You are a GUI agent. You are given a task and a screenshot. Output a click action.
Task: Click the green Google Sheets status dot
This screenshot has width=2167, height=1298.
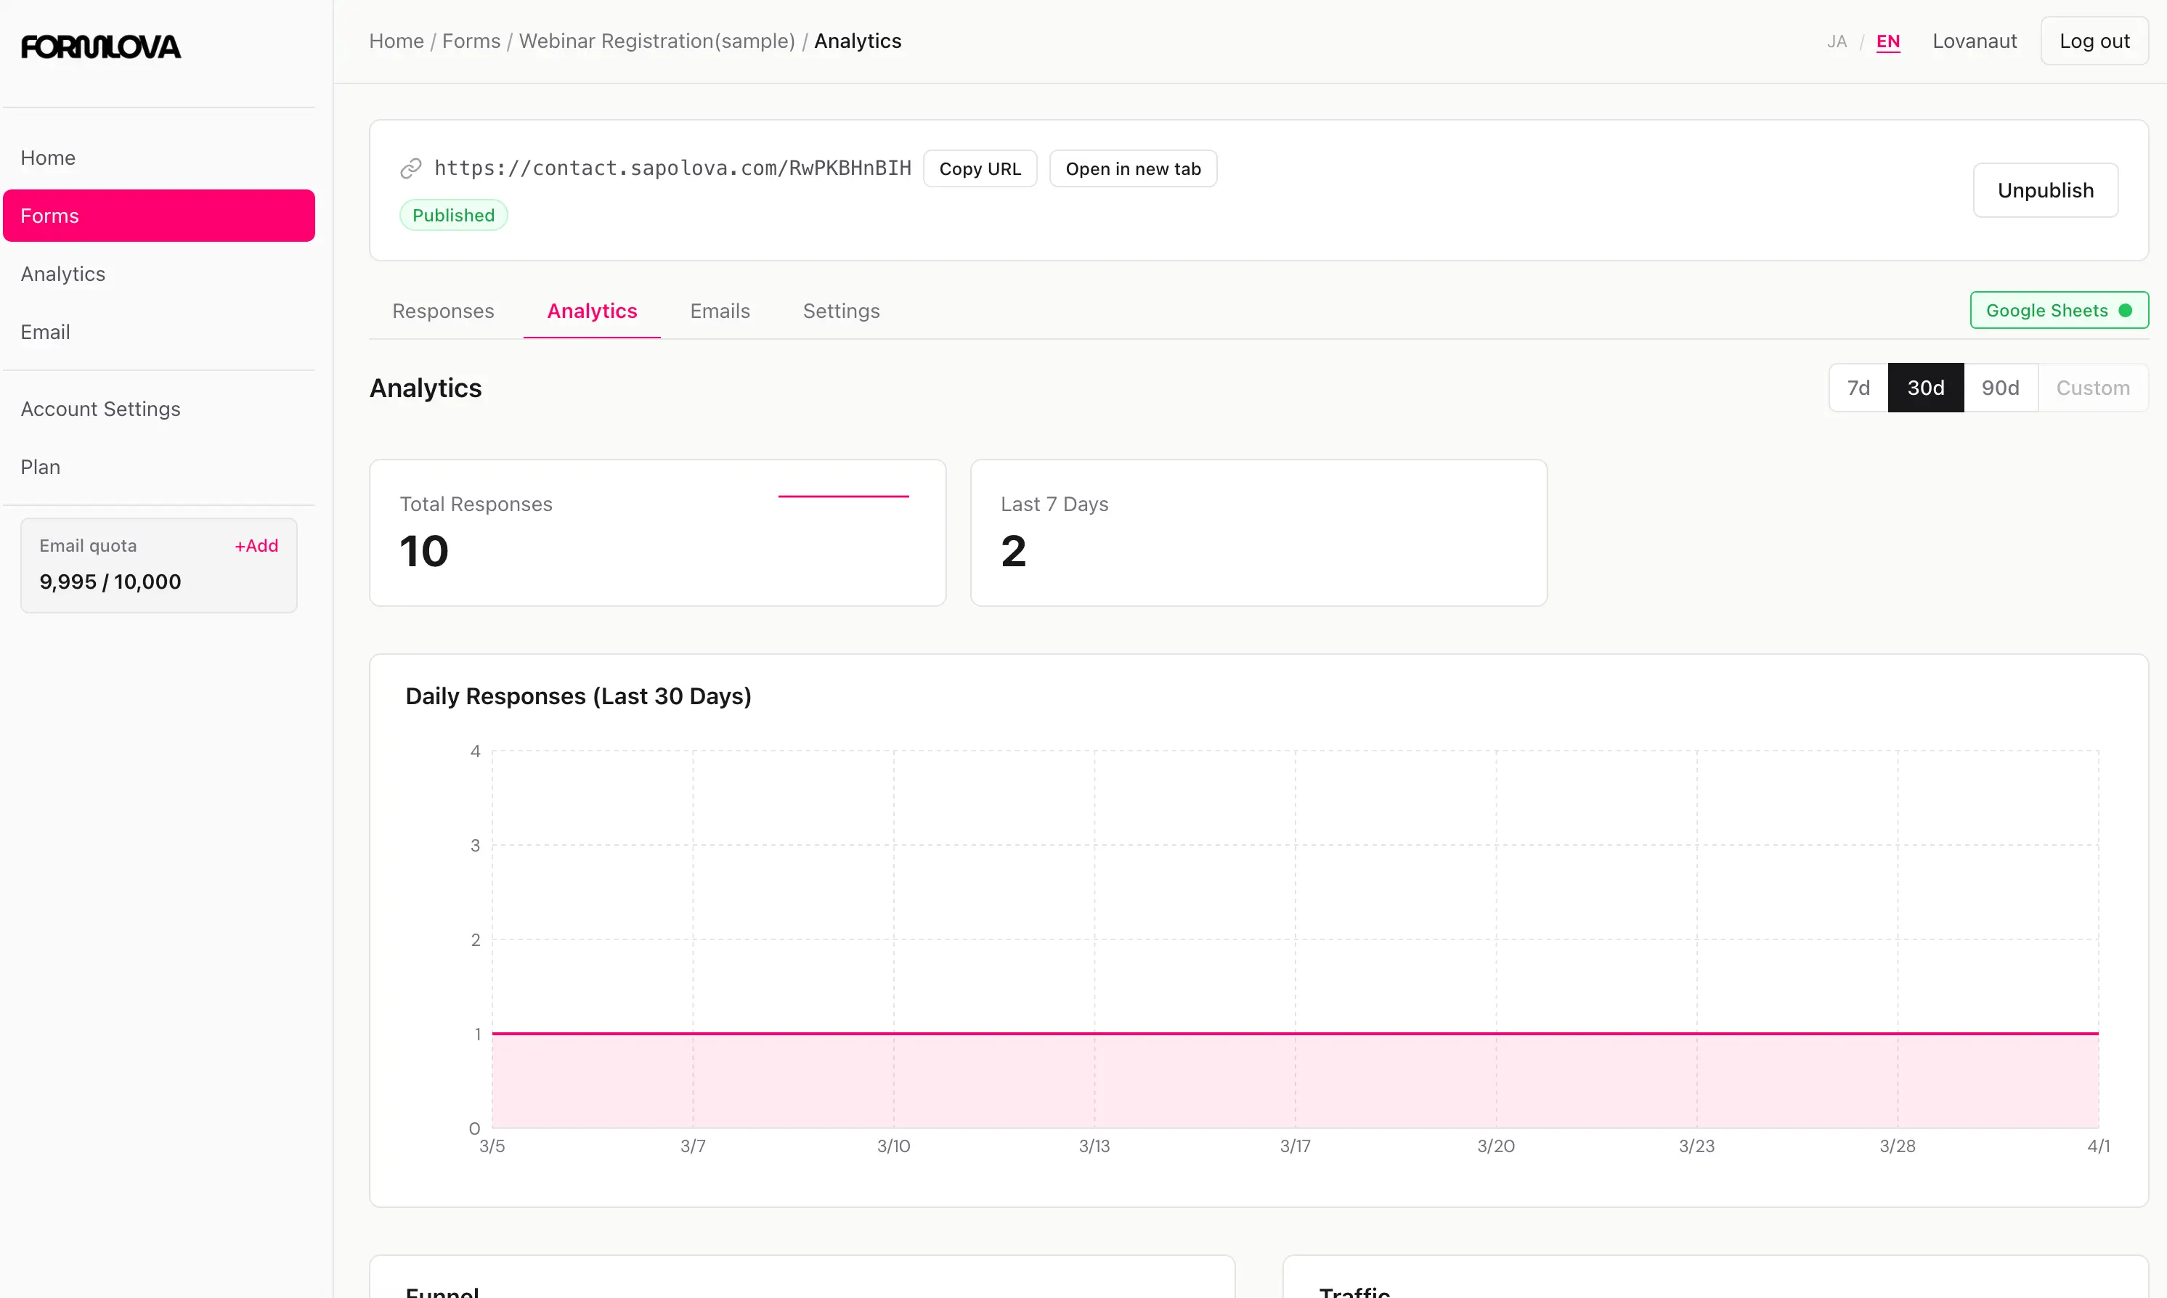(x=2125, y=311)
